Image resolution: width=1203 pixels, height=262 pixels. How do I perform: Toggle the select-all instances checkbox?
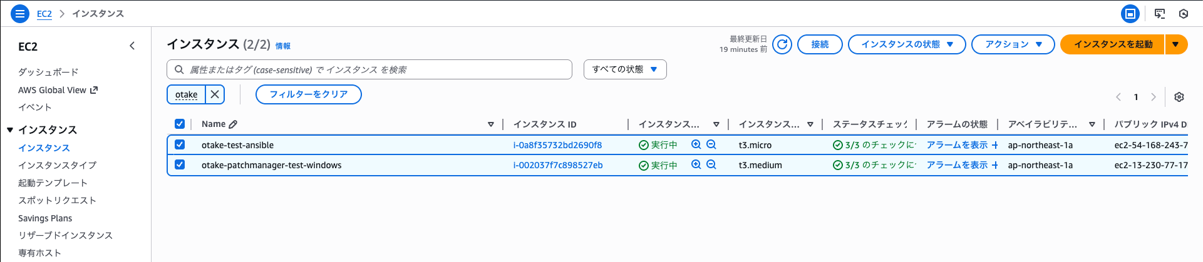click(180, 124)
